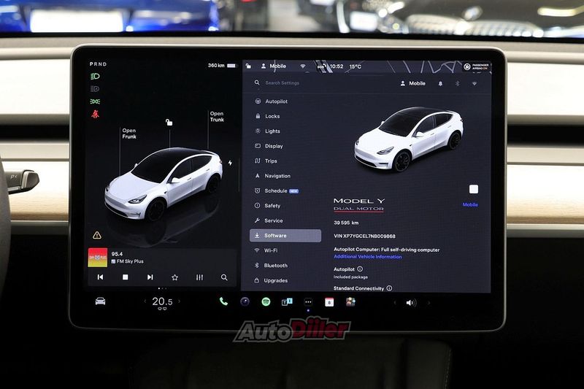Open the Spotify app

tap(266, 302)
